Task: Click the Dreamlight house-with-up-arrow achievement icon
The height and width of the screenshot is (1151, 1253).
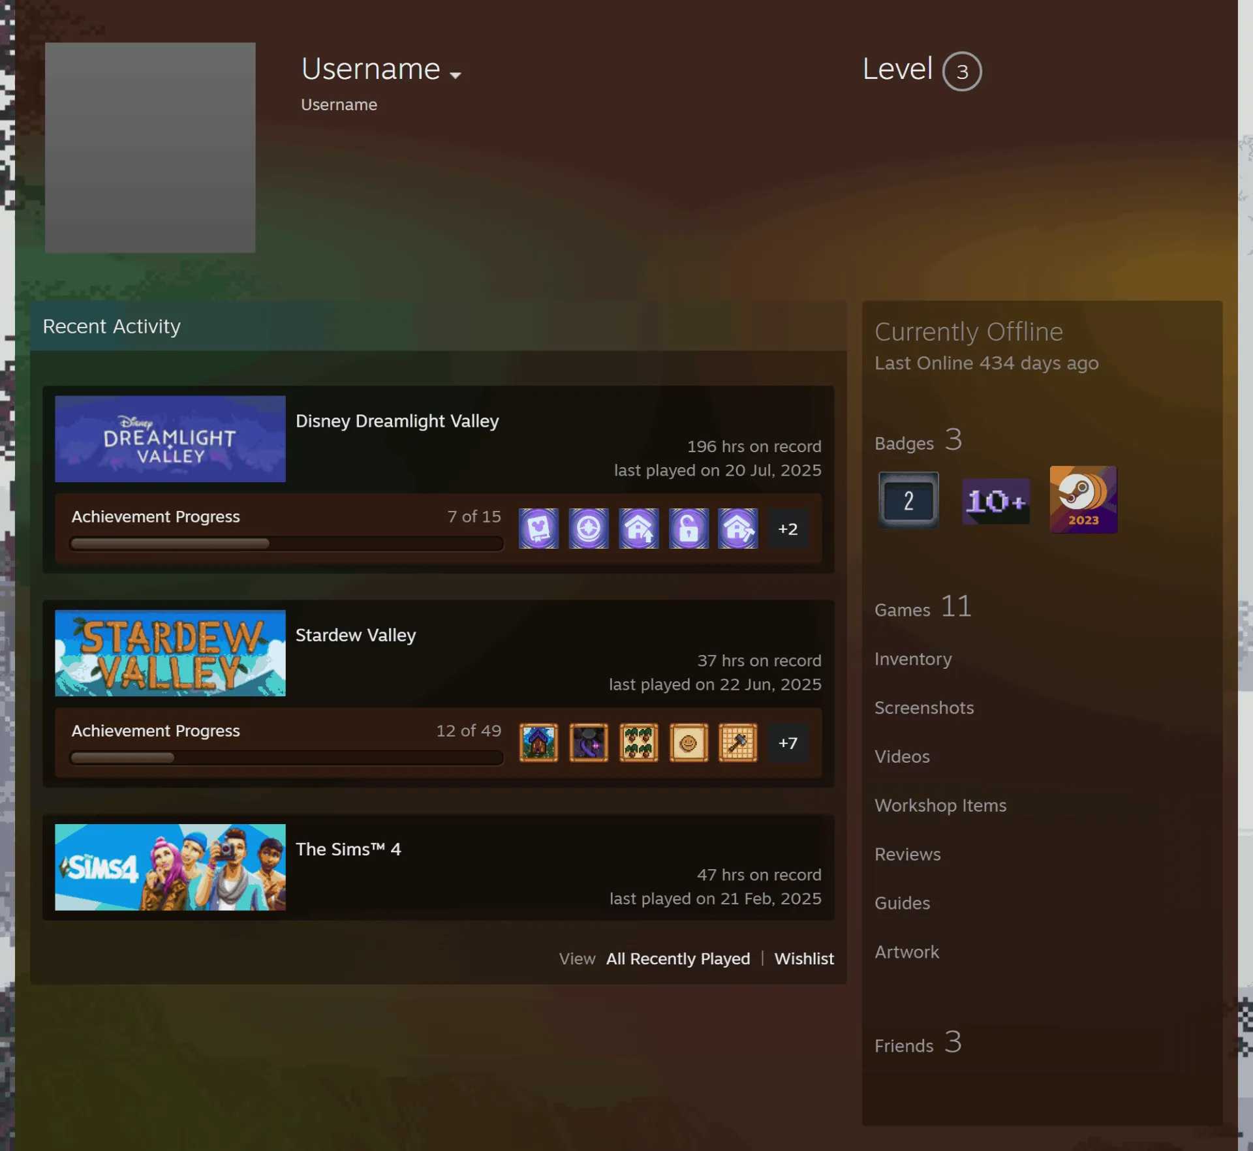Action: [638, 529]
